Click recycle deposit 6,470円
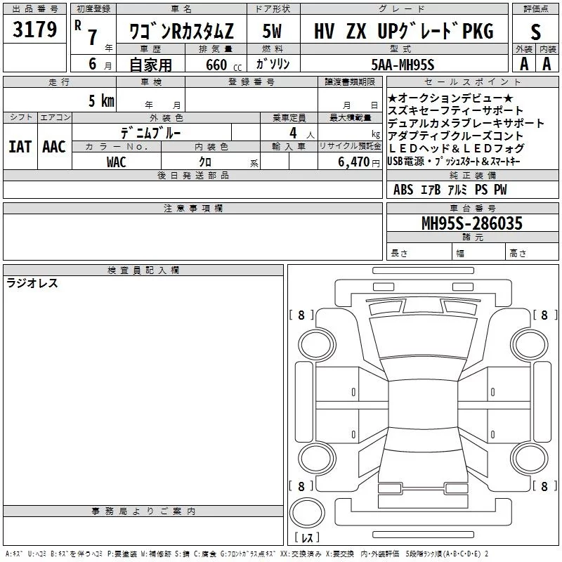Screen dimensions: 562x562 359,162
